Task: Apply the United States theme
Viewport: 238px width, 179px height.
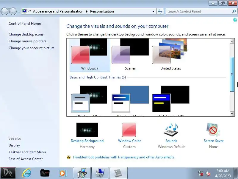Action: pos(170,55)
